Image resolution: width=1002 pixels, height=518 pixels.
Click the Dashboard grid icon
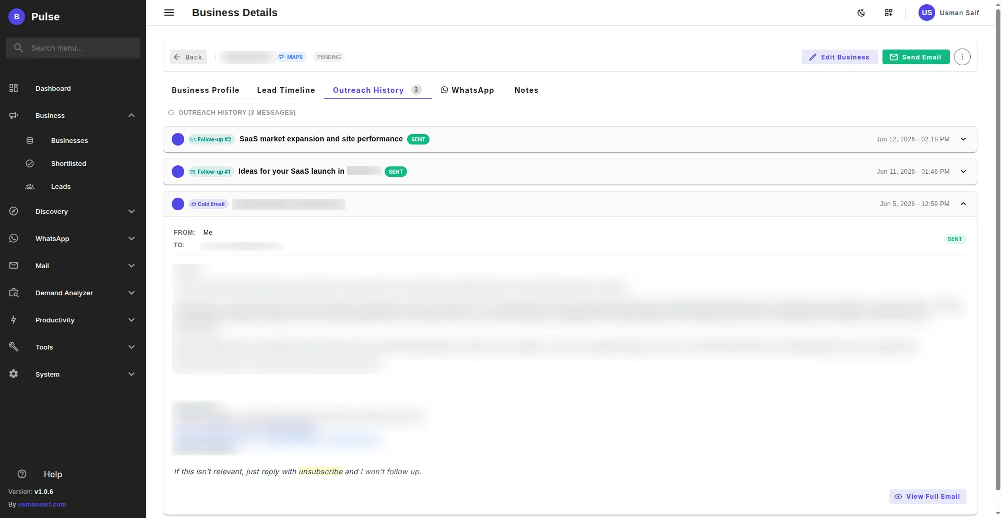[14, 88]
